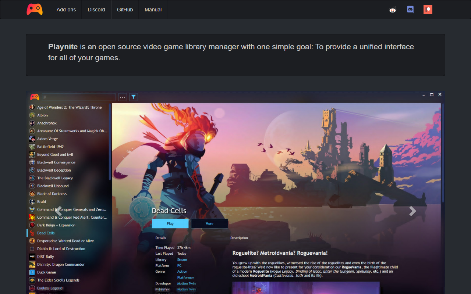Click the Duck Game icon
Image resolution: width=471 pixels, height=294 pixels.
coord(32,272)
